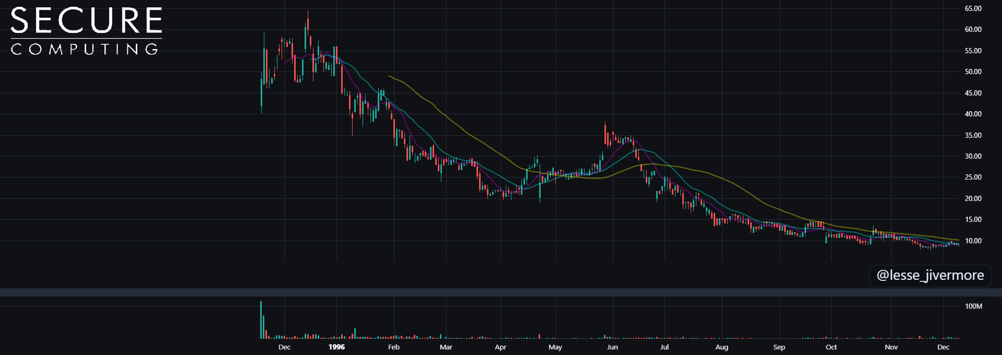Image resolution: width=1002 pixels, height=355 pixels.
Task: Click the Aug marker on the time axis
Action: (x=721, y=347)
